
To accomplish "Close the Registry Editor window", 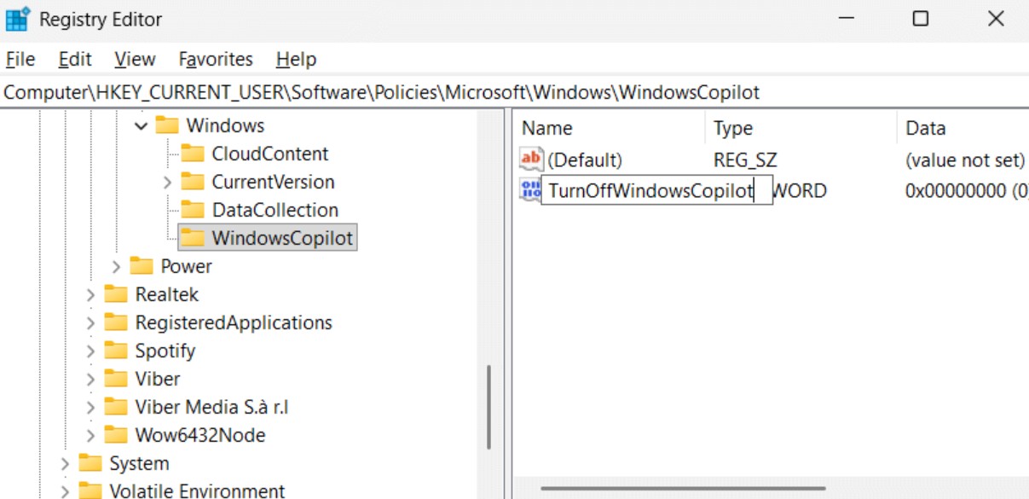I will (995, 19).
